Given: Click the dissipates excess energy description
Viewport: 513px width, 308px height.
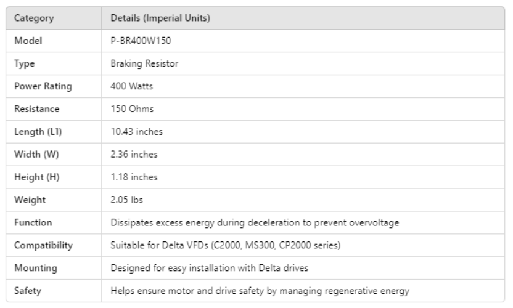Looking at the screenshot, I should point(254,223).
